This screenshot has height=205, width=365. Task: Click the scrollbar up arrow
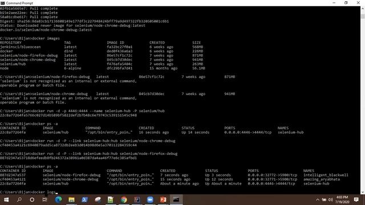363,9
